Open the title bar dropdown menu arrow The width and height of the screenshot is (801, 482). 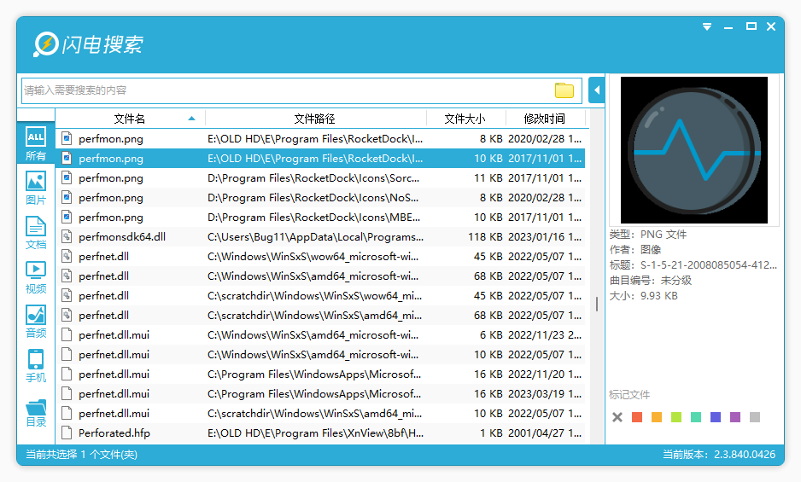707,27
